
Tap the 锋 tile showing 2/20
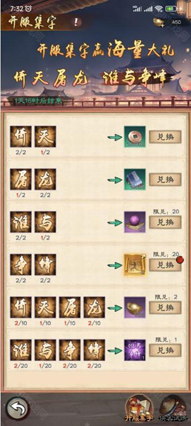(94, 350)
